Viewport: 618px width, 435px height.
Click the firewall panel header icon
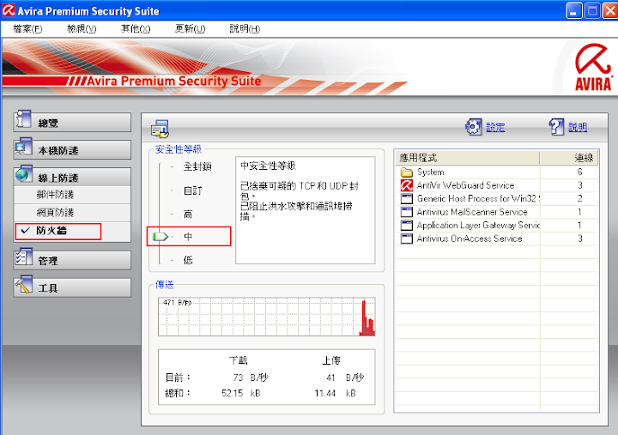[160, 130]
